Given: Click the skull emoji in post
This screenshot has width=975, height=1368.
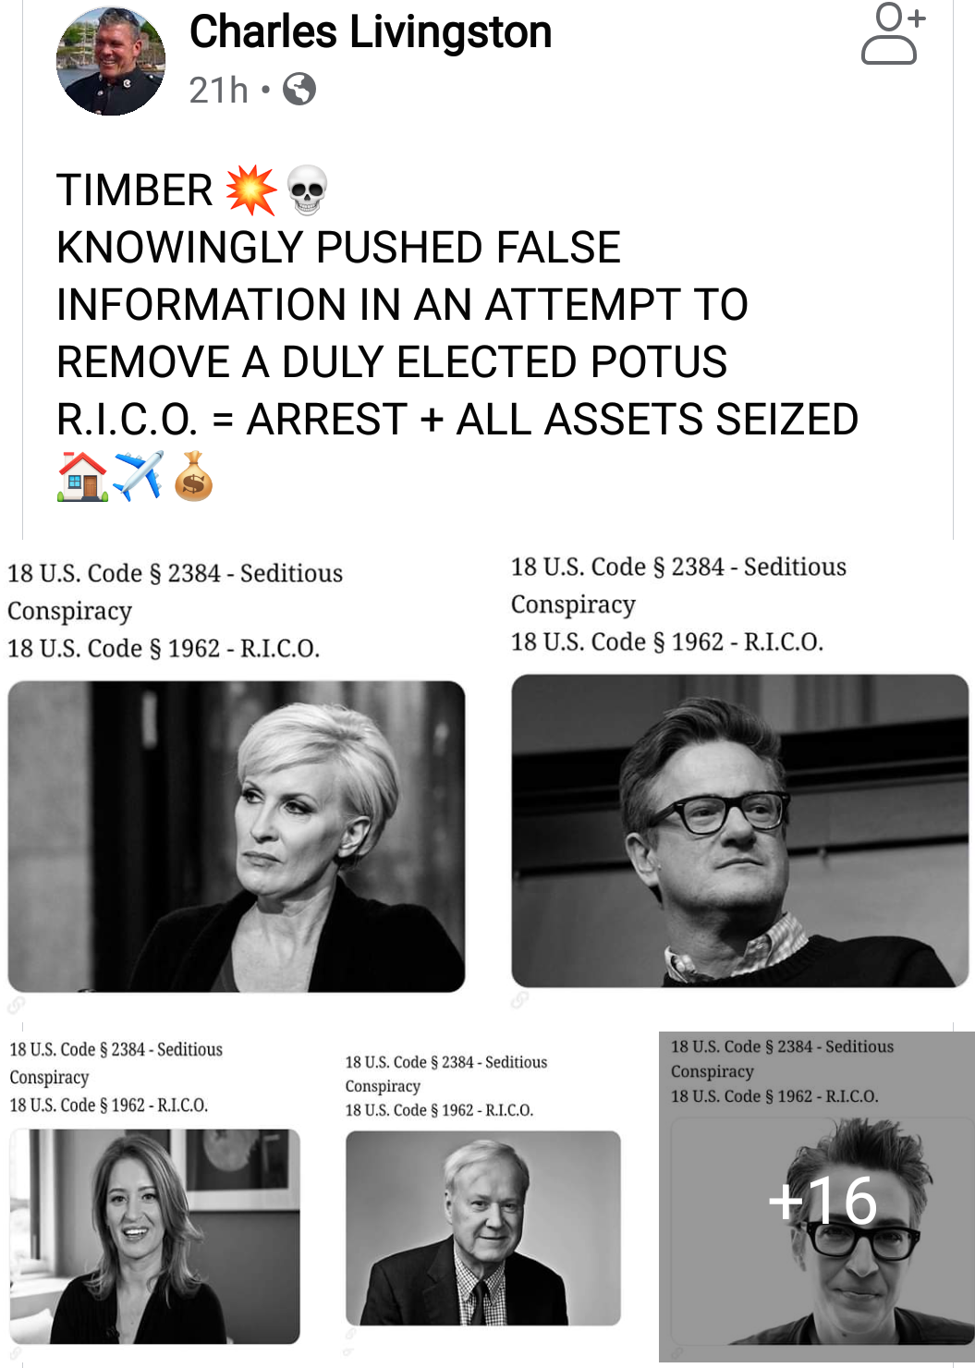Looking at the screenshot, I should (307, 189).
